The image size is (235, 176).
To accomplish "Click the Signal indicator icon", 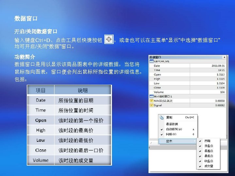I will (151, 105).
